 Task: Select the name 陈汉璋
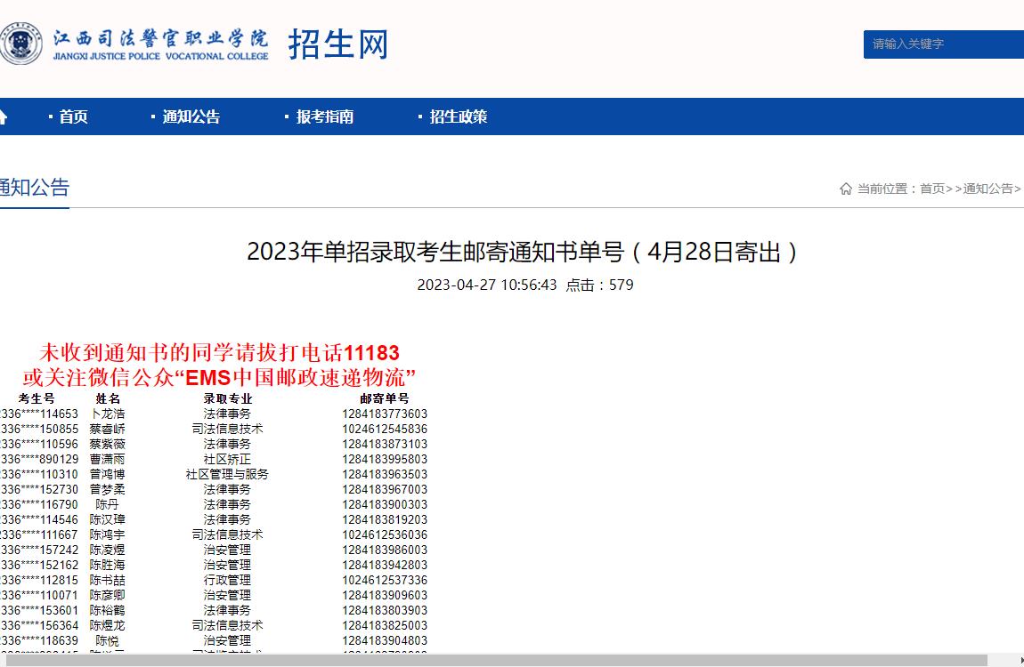108,519
